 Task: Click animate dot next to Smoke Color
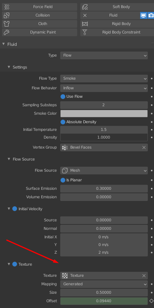tap(151, 114)
